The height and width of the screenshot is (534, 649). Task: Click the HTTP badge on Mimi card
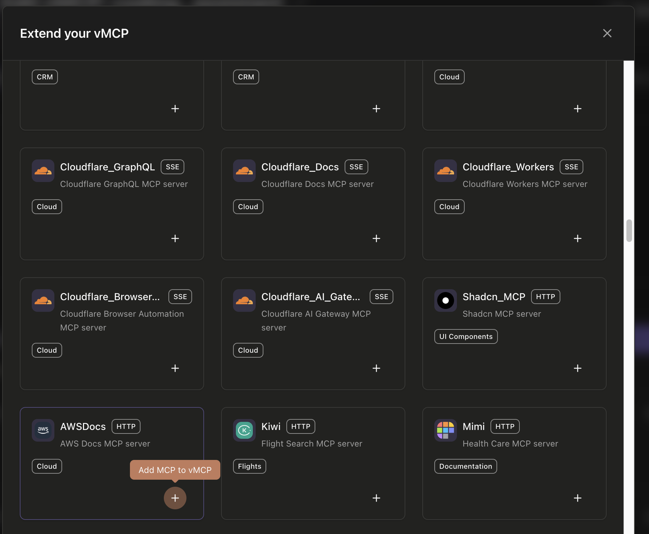tap(505, 426)
